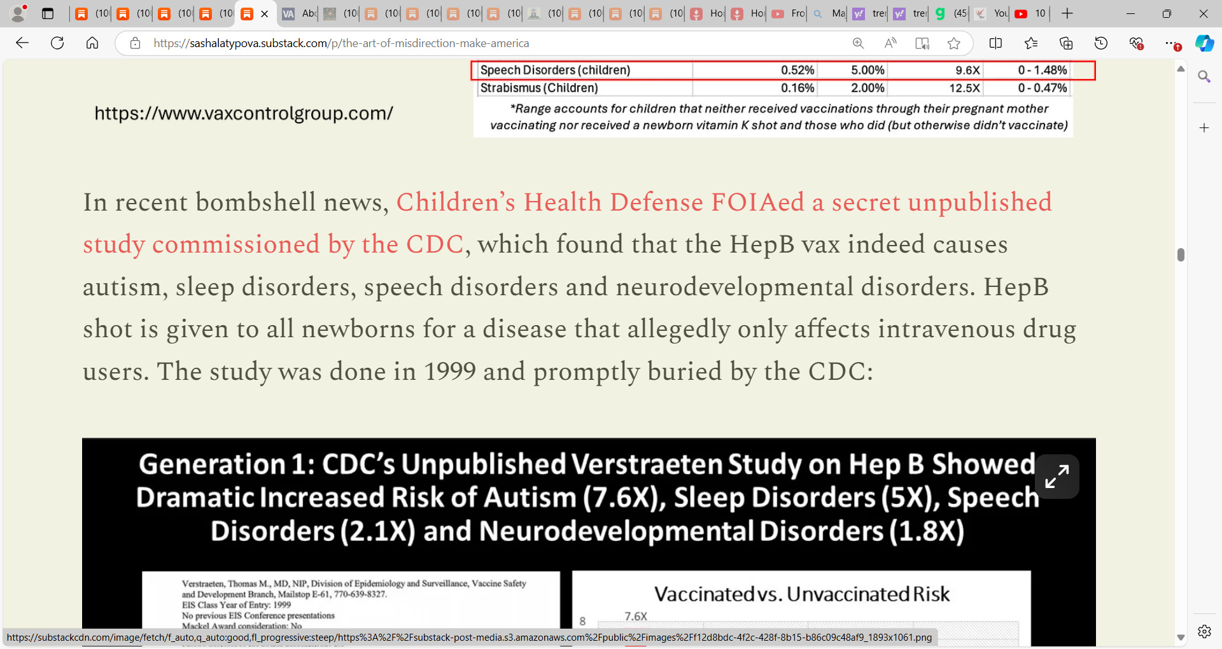This screenshot has width=1222, height=649.
Task: Click 'Speech Disorders (children)' row label
Action: [555, 70]
